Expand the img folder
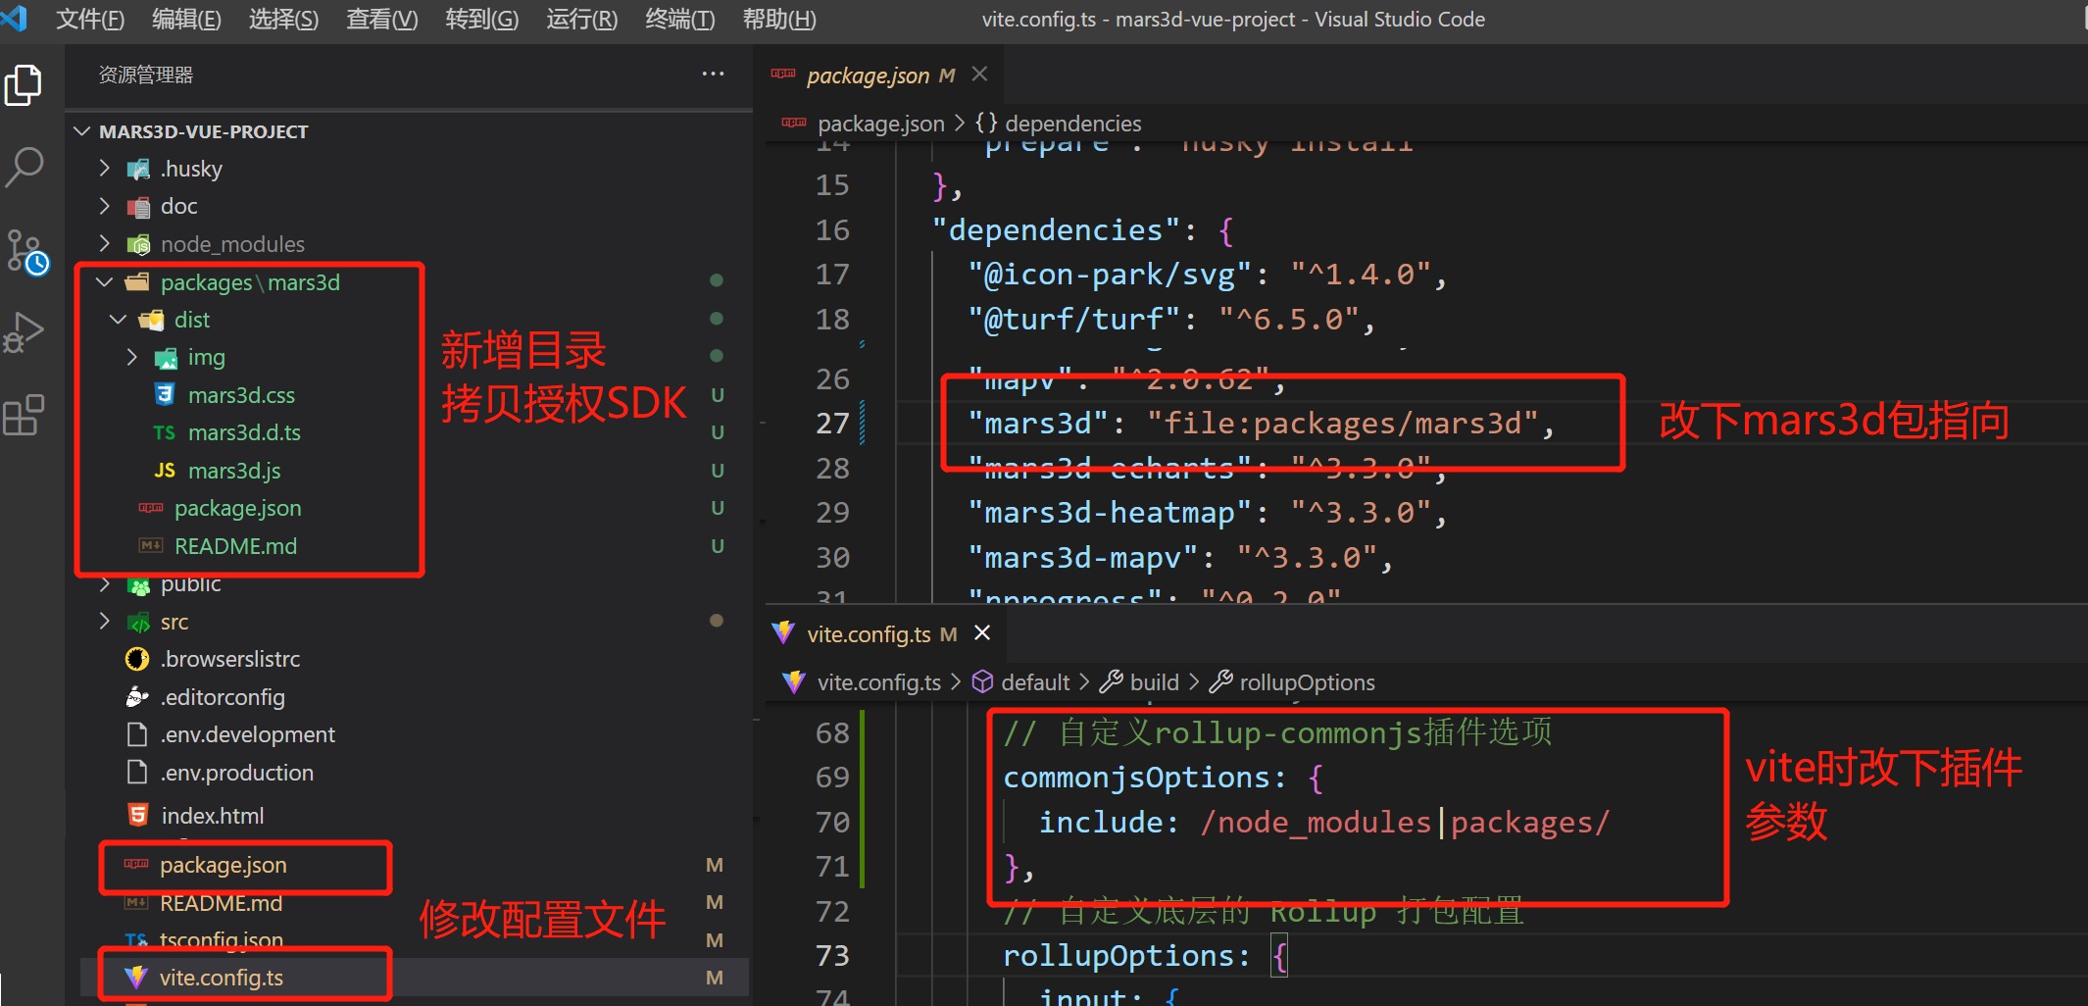The width and height of the screenshot is (2088, 1006). pos(132,357)
